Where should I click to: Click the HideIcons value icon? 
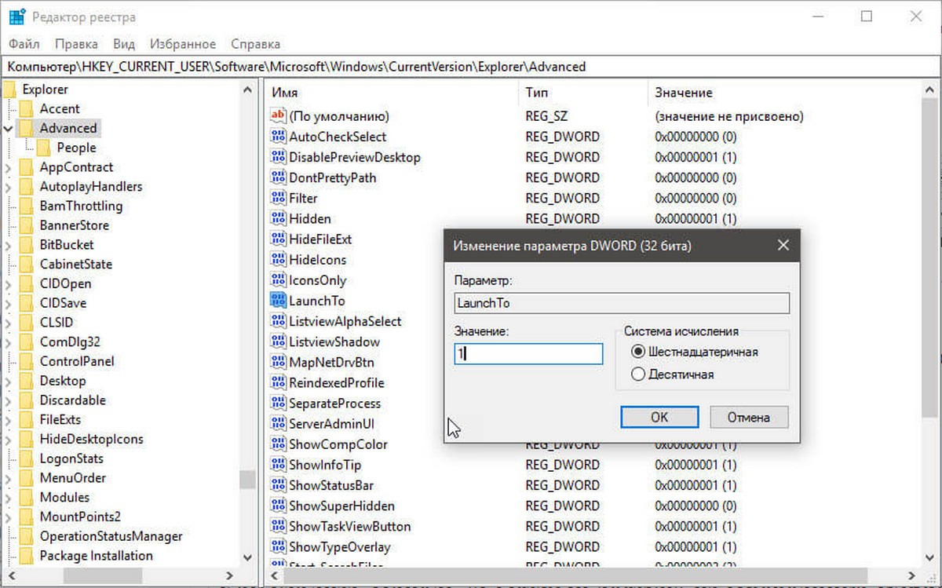[x=278, y=259]
